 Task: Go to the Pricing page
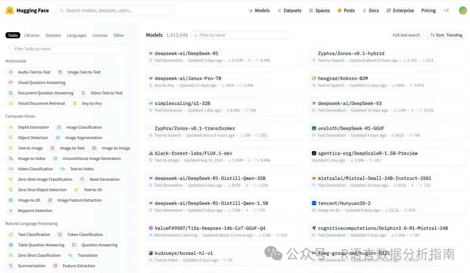point(428,10)
